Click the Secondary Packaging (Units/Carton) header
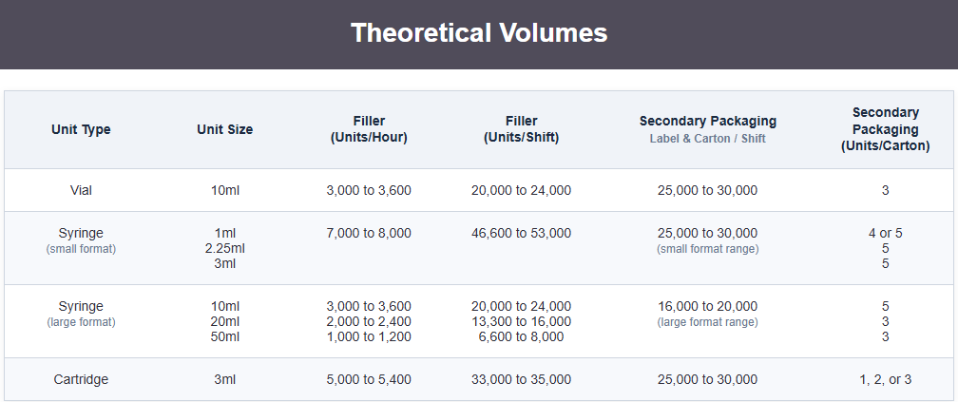Image resolution: width=958 pixels, height=402 pixels. 885,129
